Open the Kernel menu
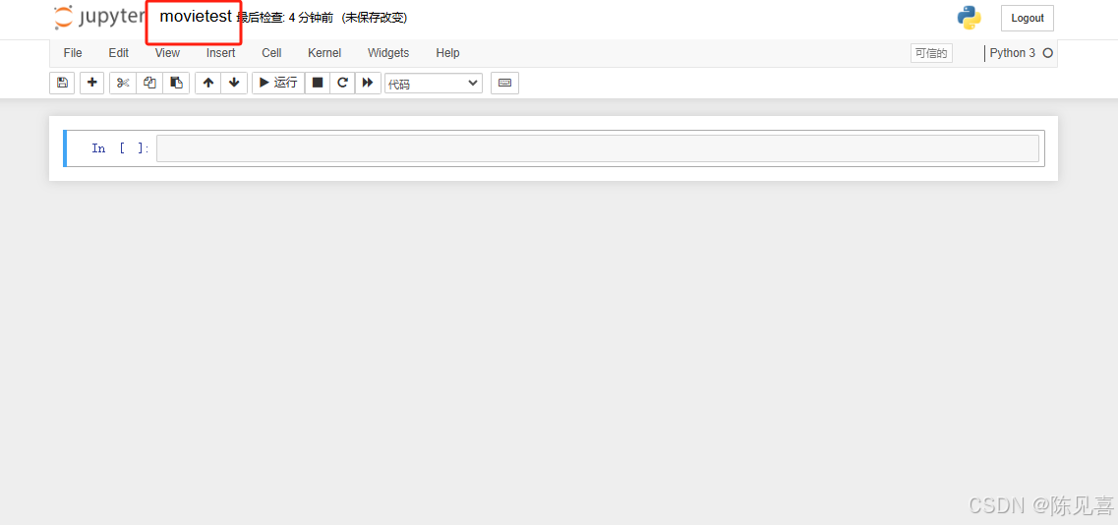This screenshot has width=1118, height=525. pos(324,53)
